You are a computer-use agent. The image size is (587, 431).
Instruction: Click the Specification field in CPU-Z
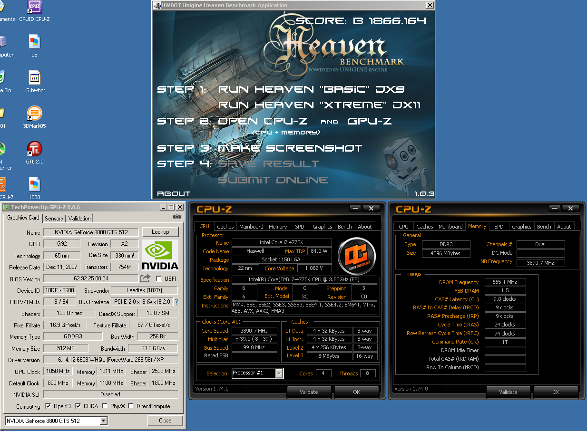pyautogui.click(x=304, y=280)
